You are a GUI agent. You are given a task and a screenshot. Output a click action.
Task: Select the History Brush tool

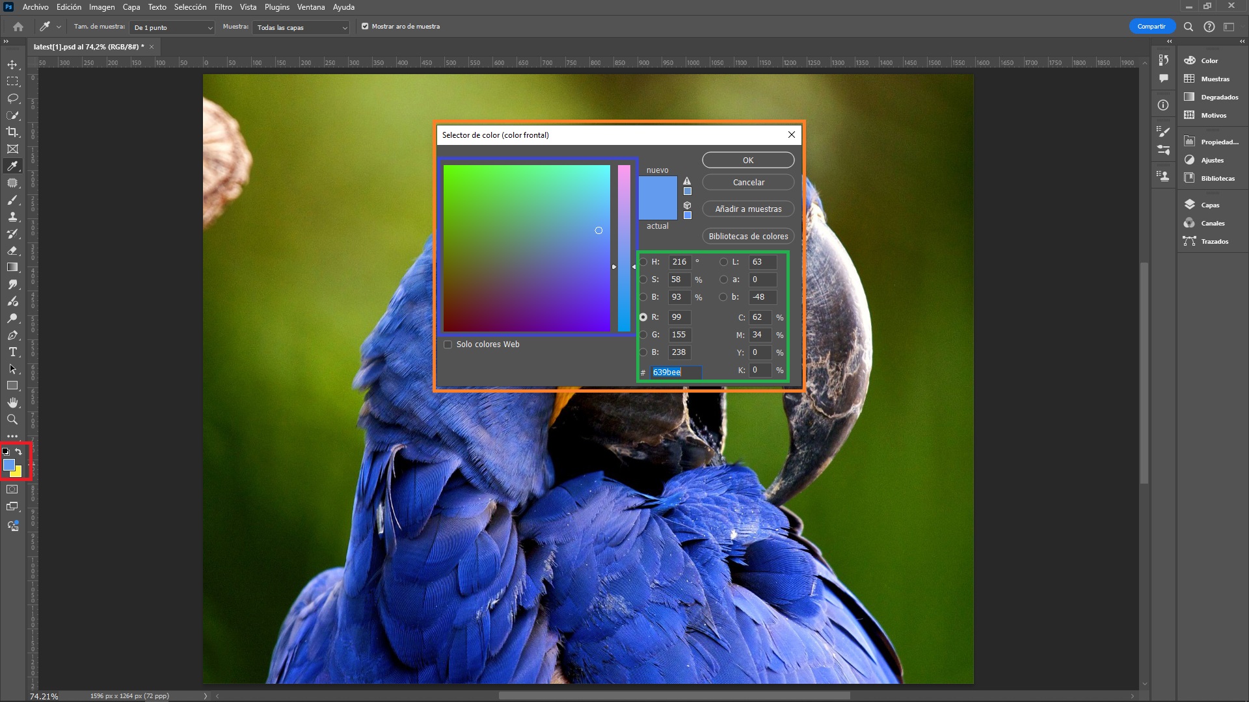(x=12, y=234)
